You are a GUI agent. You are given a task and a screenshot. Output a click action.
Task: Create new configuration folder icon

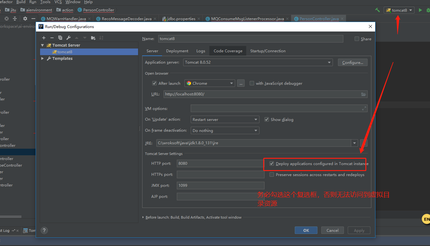[93, 38]
